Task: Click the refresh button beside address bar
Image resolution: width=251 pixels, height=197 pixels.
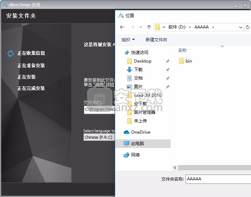Action: 248,27
